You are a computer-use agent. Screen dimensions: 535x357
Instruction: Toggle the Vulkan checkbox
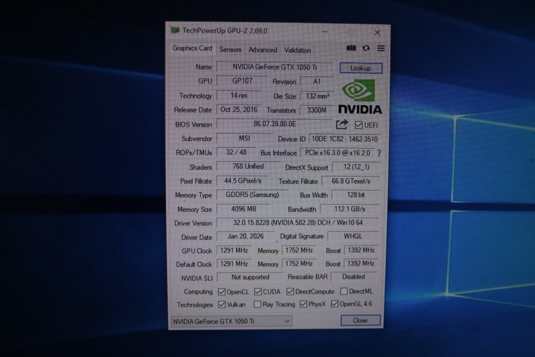click(x=222, y=305)
